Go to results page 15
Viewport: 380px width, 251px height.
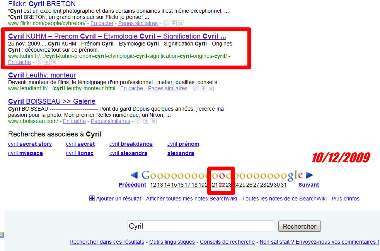tap(174, 185)
